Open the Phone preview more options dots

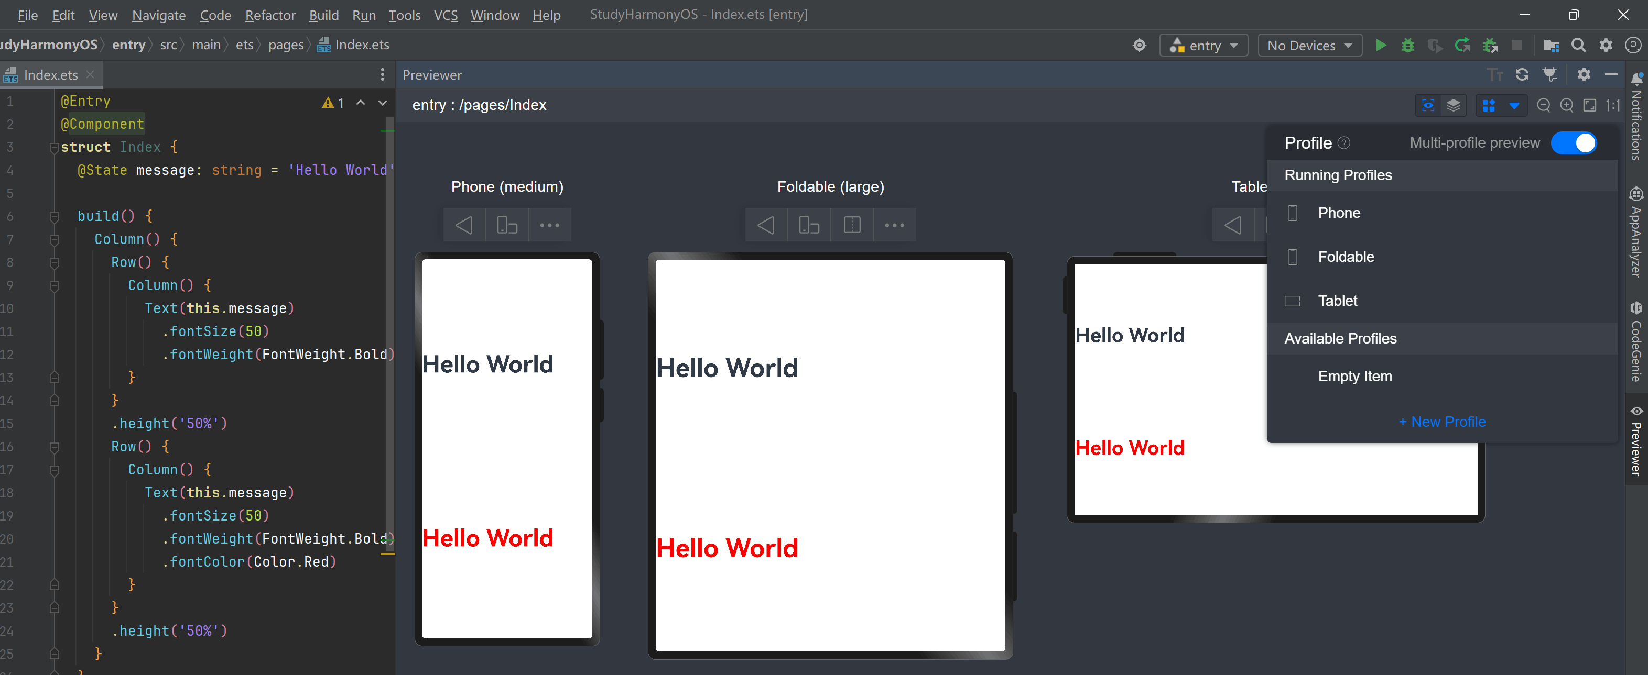tap(549, 225)
